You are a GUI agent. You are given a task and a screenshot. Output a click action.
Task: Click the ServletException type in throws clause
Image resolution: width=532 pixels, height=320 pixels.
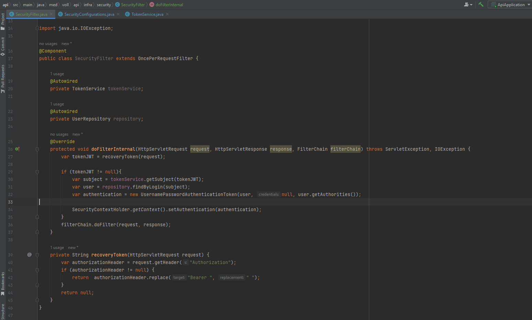(407, 149)
